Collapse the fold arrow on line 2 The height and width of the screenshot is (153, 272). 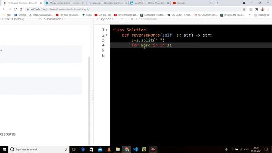tap(107, 35)
